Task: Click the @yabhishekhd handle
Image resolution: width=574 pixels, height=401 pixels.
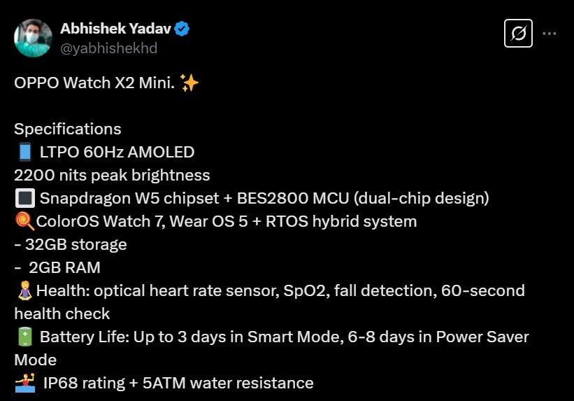Action: [108, 48]
